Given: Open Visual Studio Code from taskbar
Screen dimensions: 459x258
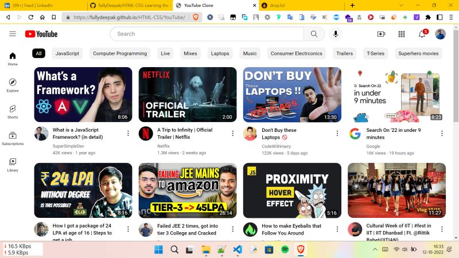Looking at the screenshot, I should [x=238, y=249].
